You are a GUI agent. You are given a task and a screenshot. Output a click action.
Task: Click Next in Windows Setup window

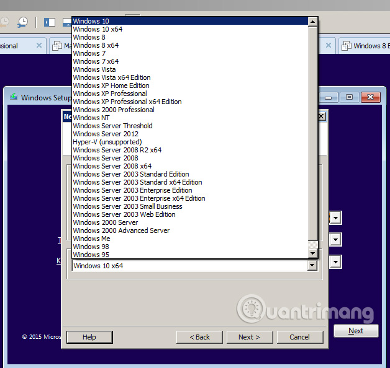(x=356, y=331)
